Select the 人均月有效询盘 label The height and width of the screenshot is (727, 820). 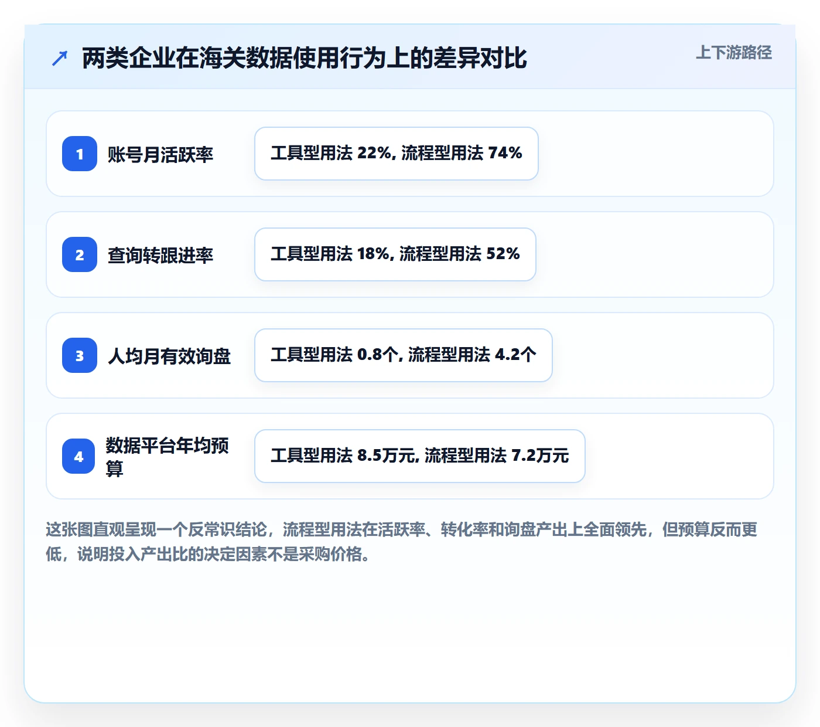(169, 356)
